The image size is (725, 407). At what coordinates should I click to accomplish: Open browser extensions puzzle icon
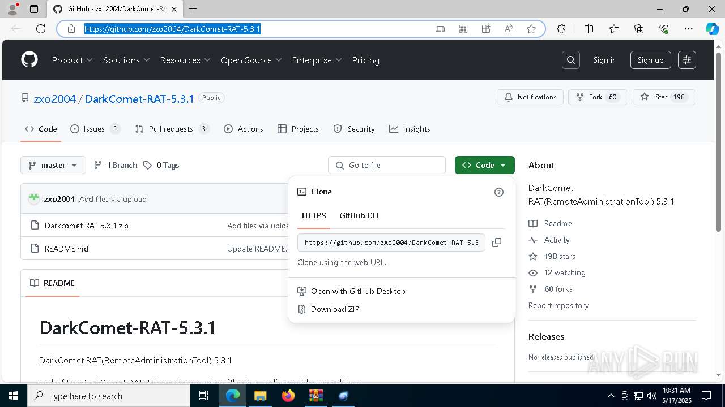pyautogui.click(x=561, y=29)
